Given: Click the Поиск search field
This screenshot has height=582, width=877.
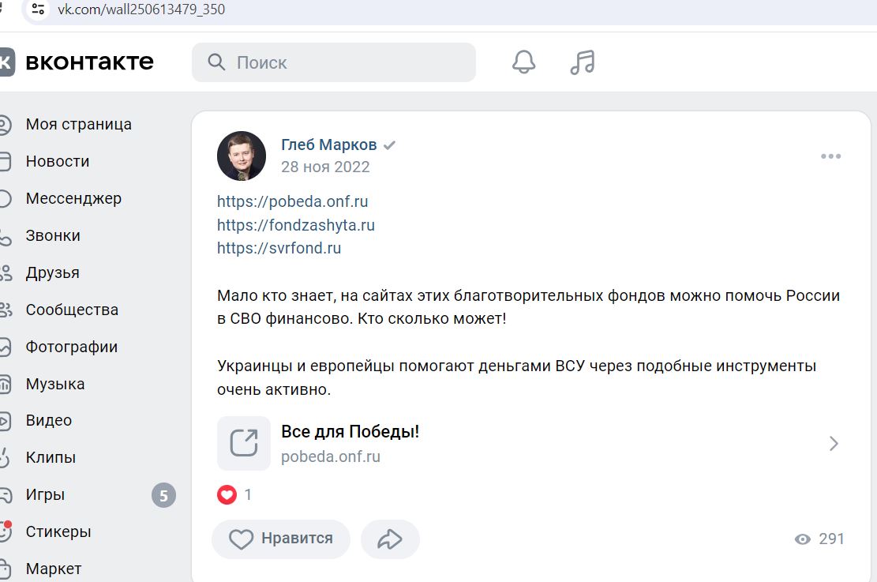Looking at the screenshot, I should (334, 62).
